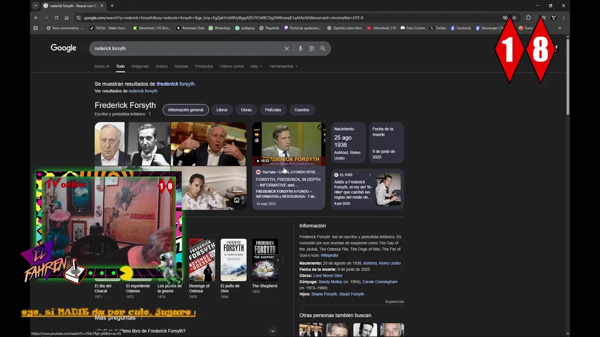Switch to the Noticias tab

tap(181, 66)
